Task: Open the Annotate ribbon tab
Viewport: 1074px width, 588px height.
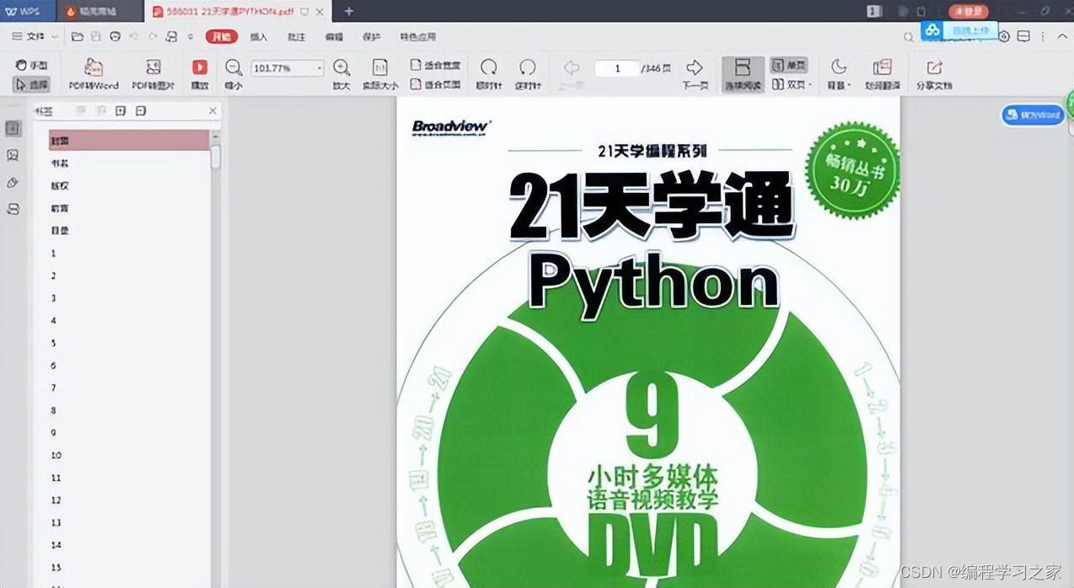Action: pyautogui.click(x=297, y=37)
